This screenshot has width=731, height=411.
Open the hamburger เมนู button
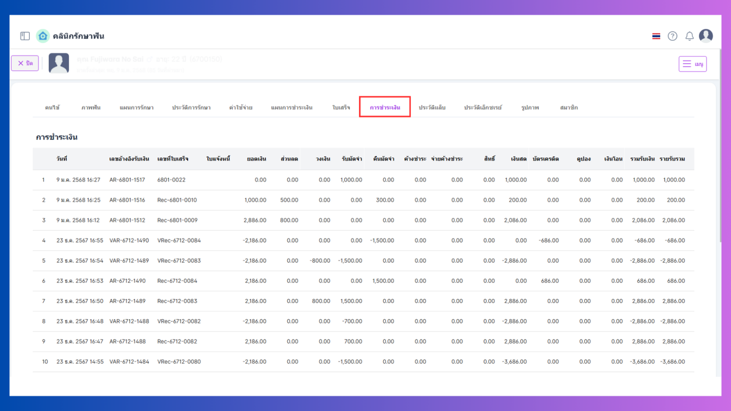pyautogui.click(x=692, y=64)
